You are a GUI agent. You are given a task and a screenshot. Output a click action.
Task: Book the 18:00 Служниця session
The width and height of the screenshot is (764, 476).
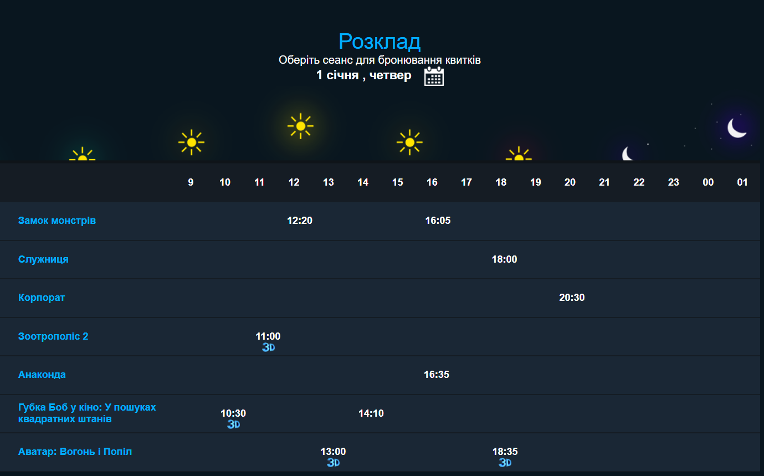504,259
